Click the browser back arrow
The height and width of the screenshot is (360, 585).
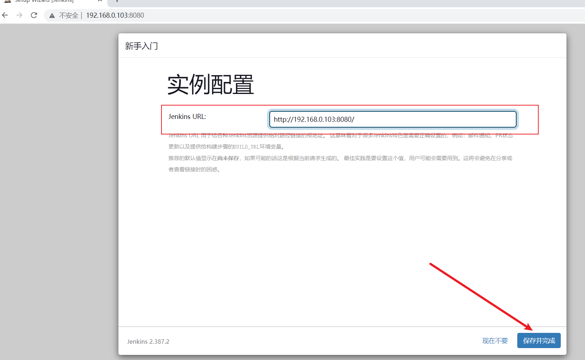[5, 15]
